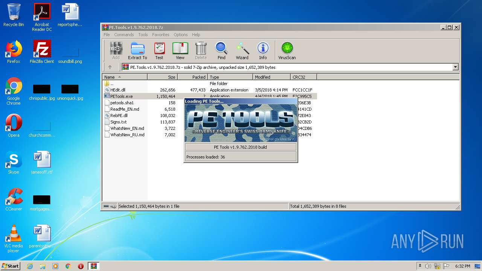Open Opera desktop shortcut
Viewport: 482px width, 271px height.
pos(14,126)
